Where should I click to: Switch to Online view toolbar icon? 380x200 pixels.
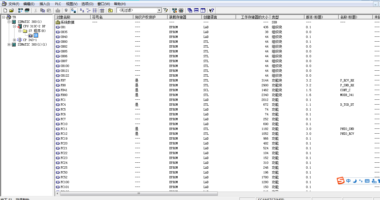[73, 10]
